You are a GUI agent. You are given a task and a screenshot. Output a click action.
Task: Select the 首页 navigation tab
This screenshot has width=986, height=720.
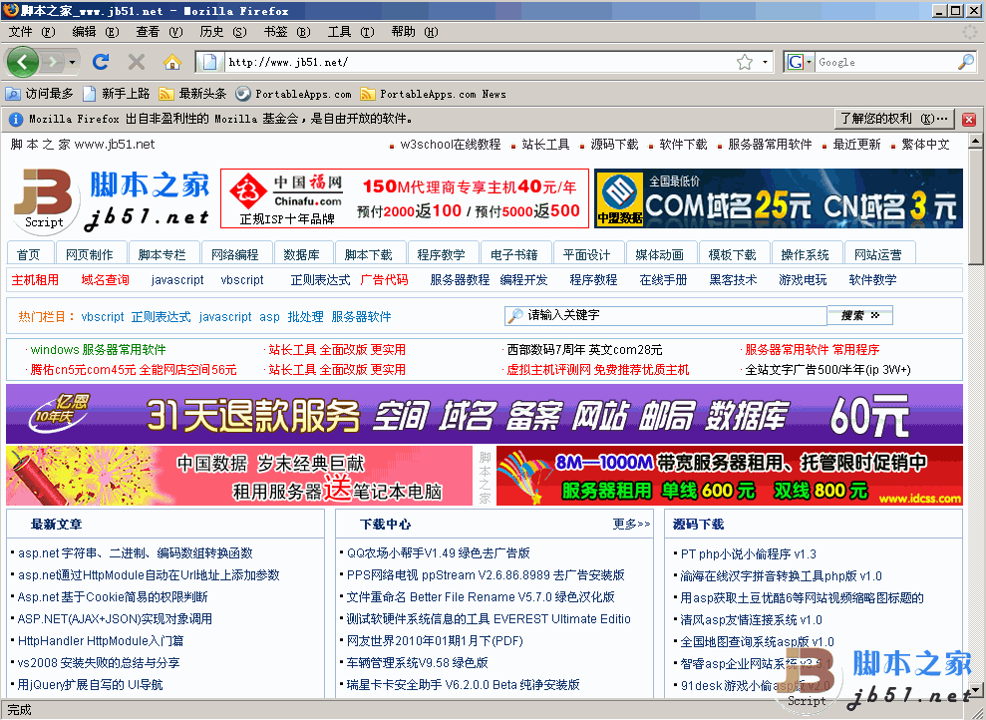(x=28, y=254)
